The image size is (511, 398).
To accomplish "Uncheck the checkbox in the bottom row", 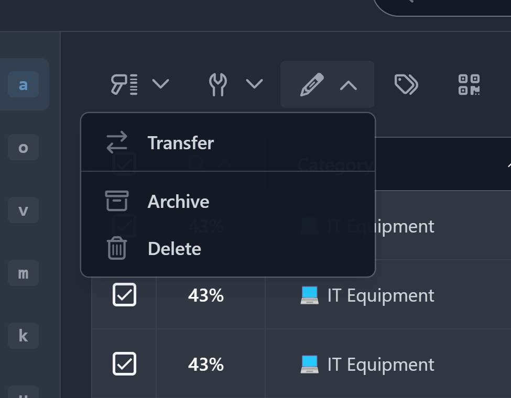I will (x=124, y=364).
